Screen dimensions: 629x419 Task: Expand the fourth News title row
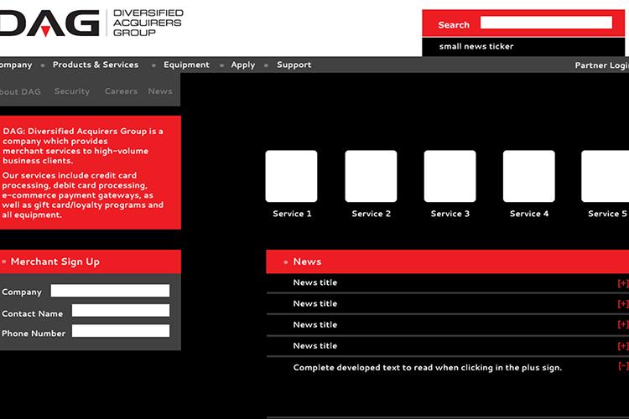pos(623,345)
